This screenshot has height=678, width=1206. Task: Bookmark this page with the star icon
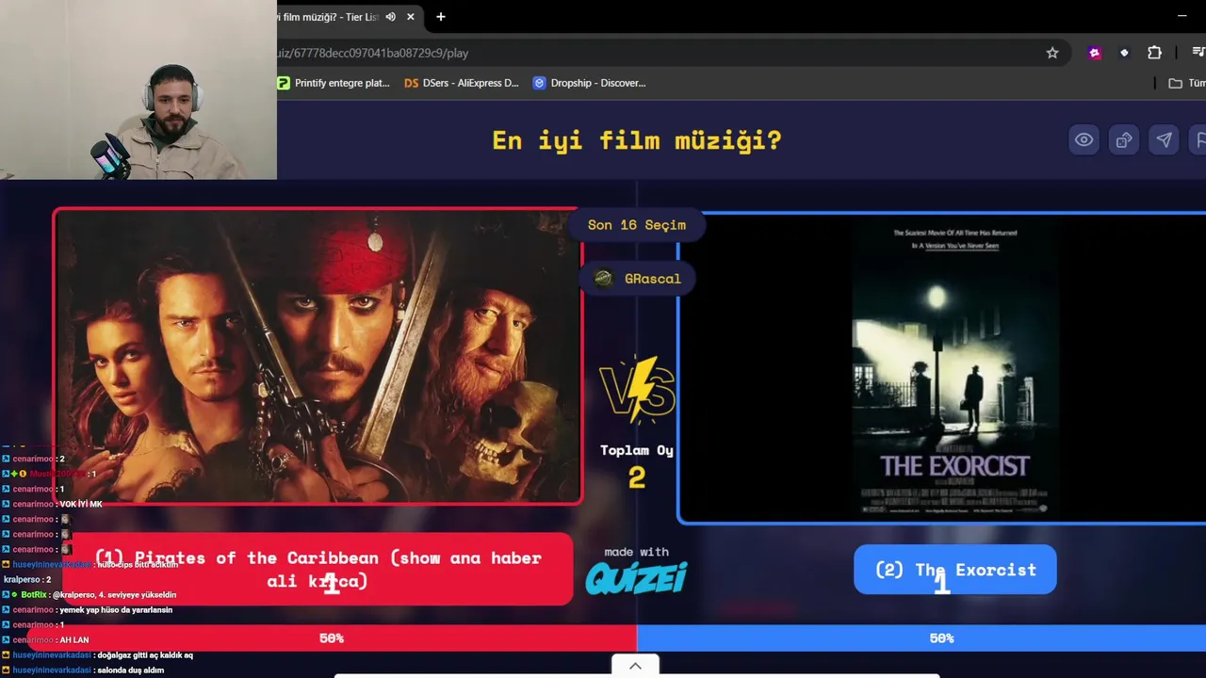[1052, 53]
